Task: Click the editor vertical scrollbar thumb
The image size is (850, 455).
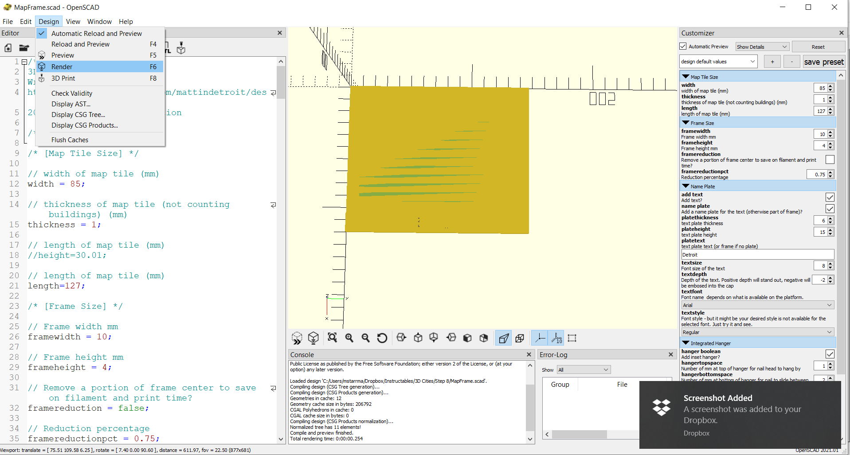Action: (281, 82)
